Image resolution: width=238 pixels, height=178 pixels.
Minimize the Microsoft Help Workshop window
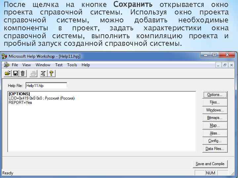205,55
